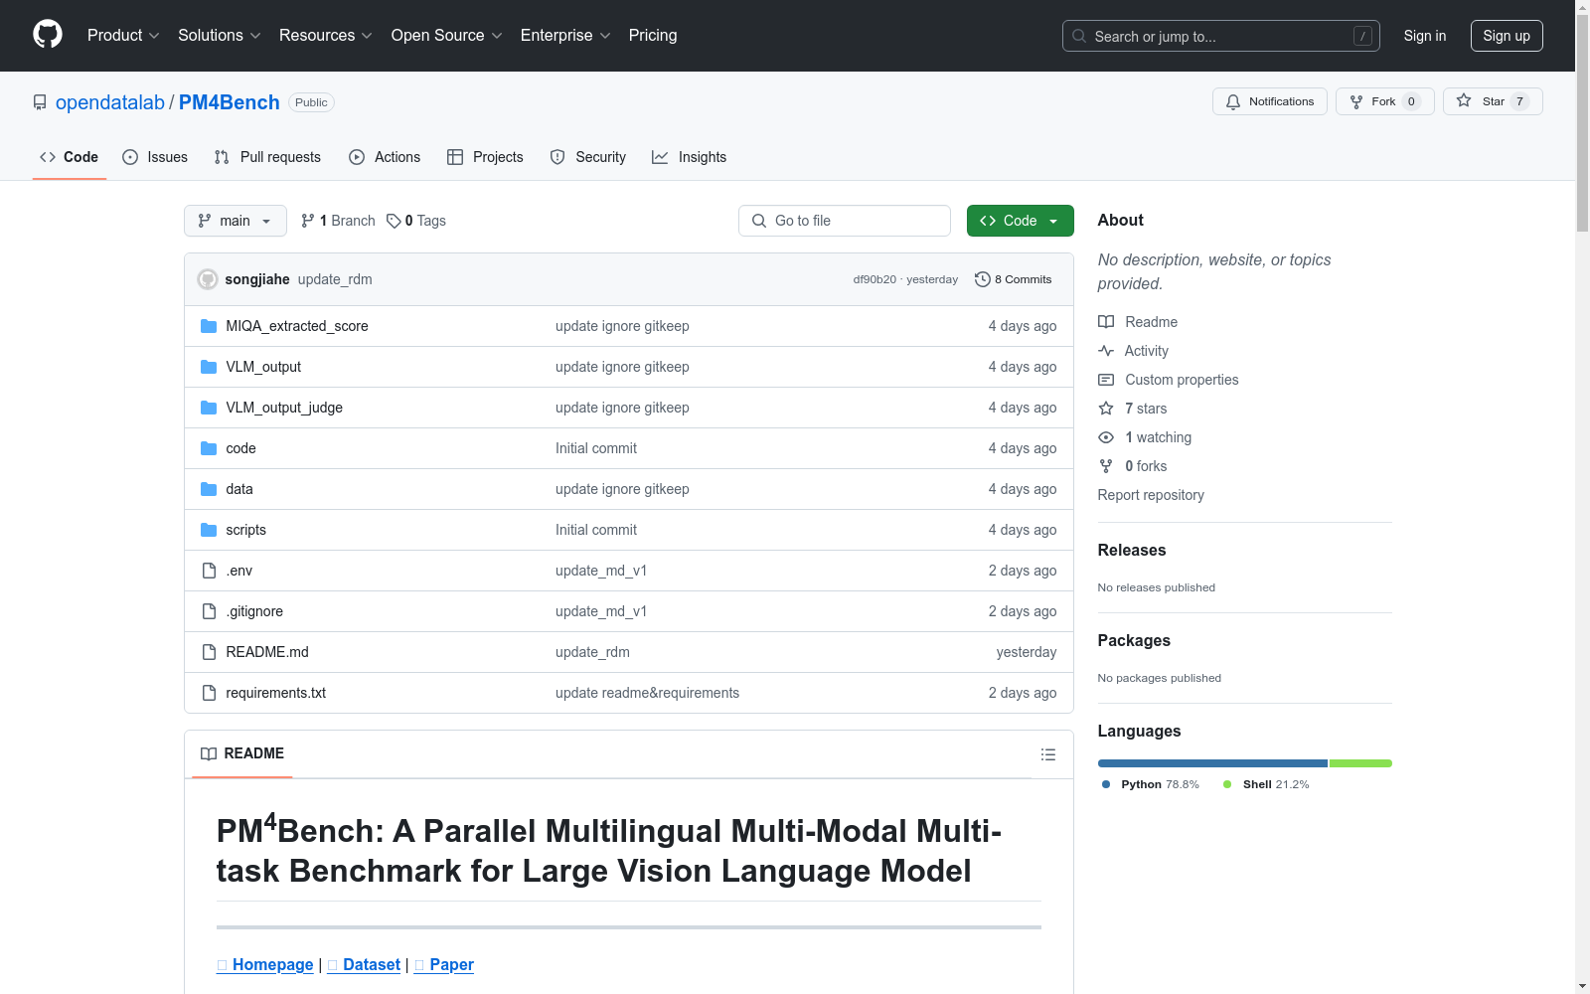The width and height of the screenshot is (1590, 994).
Task: Expand the Resources menu
Action: pyautogui.click(x=325, y=35)
